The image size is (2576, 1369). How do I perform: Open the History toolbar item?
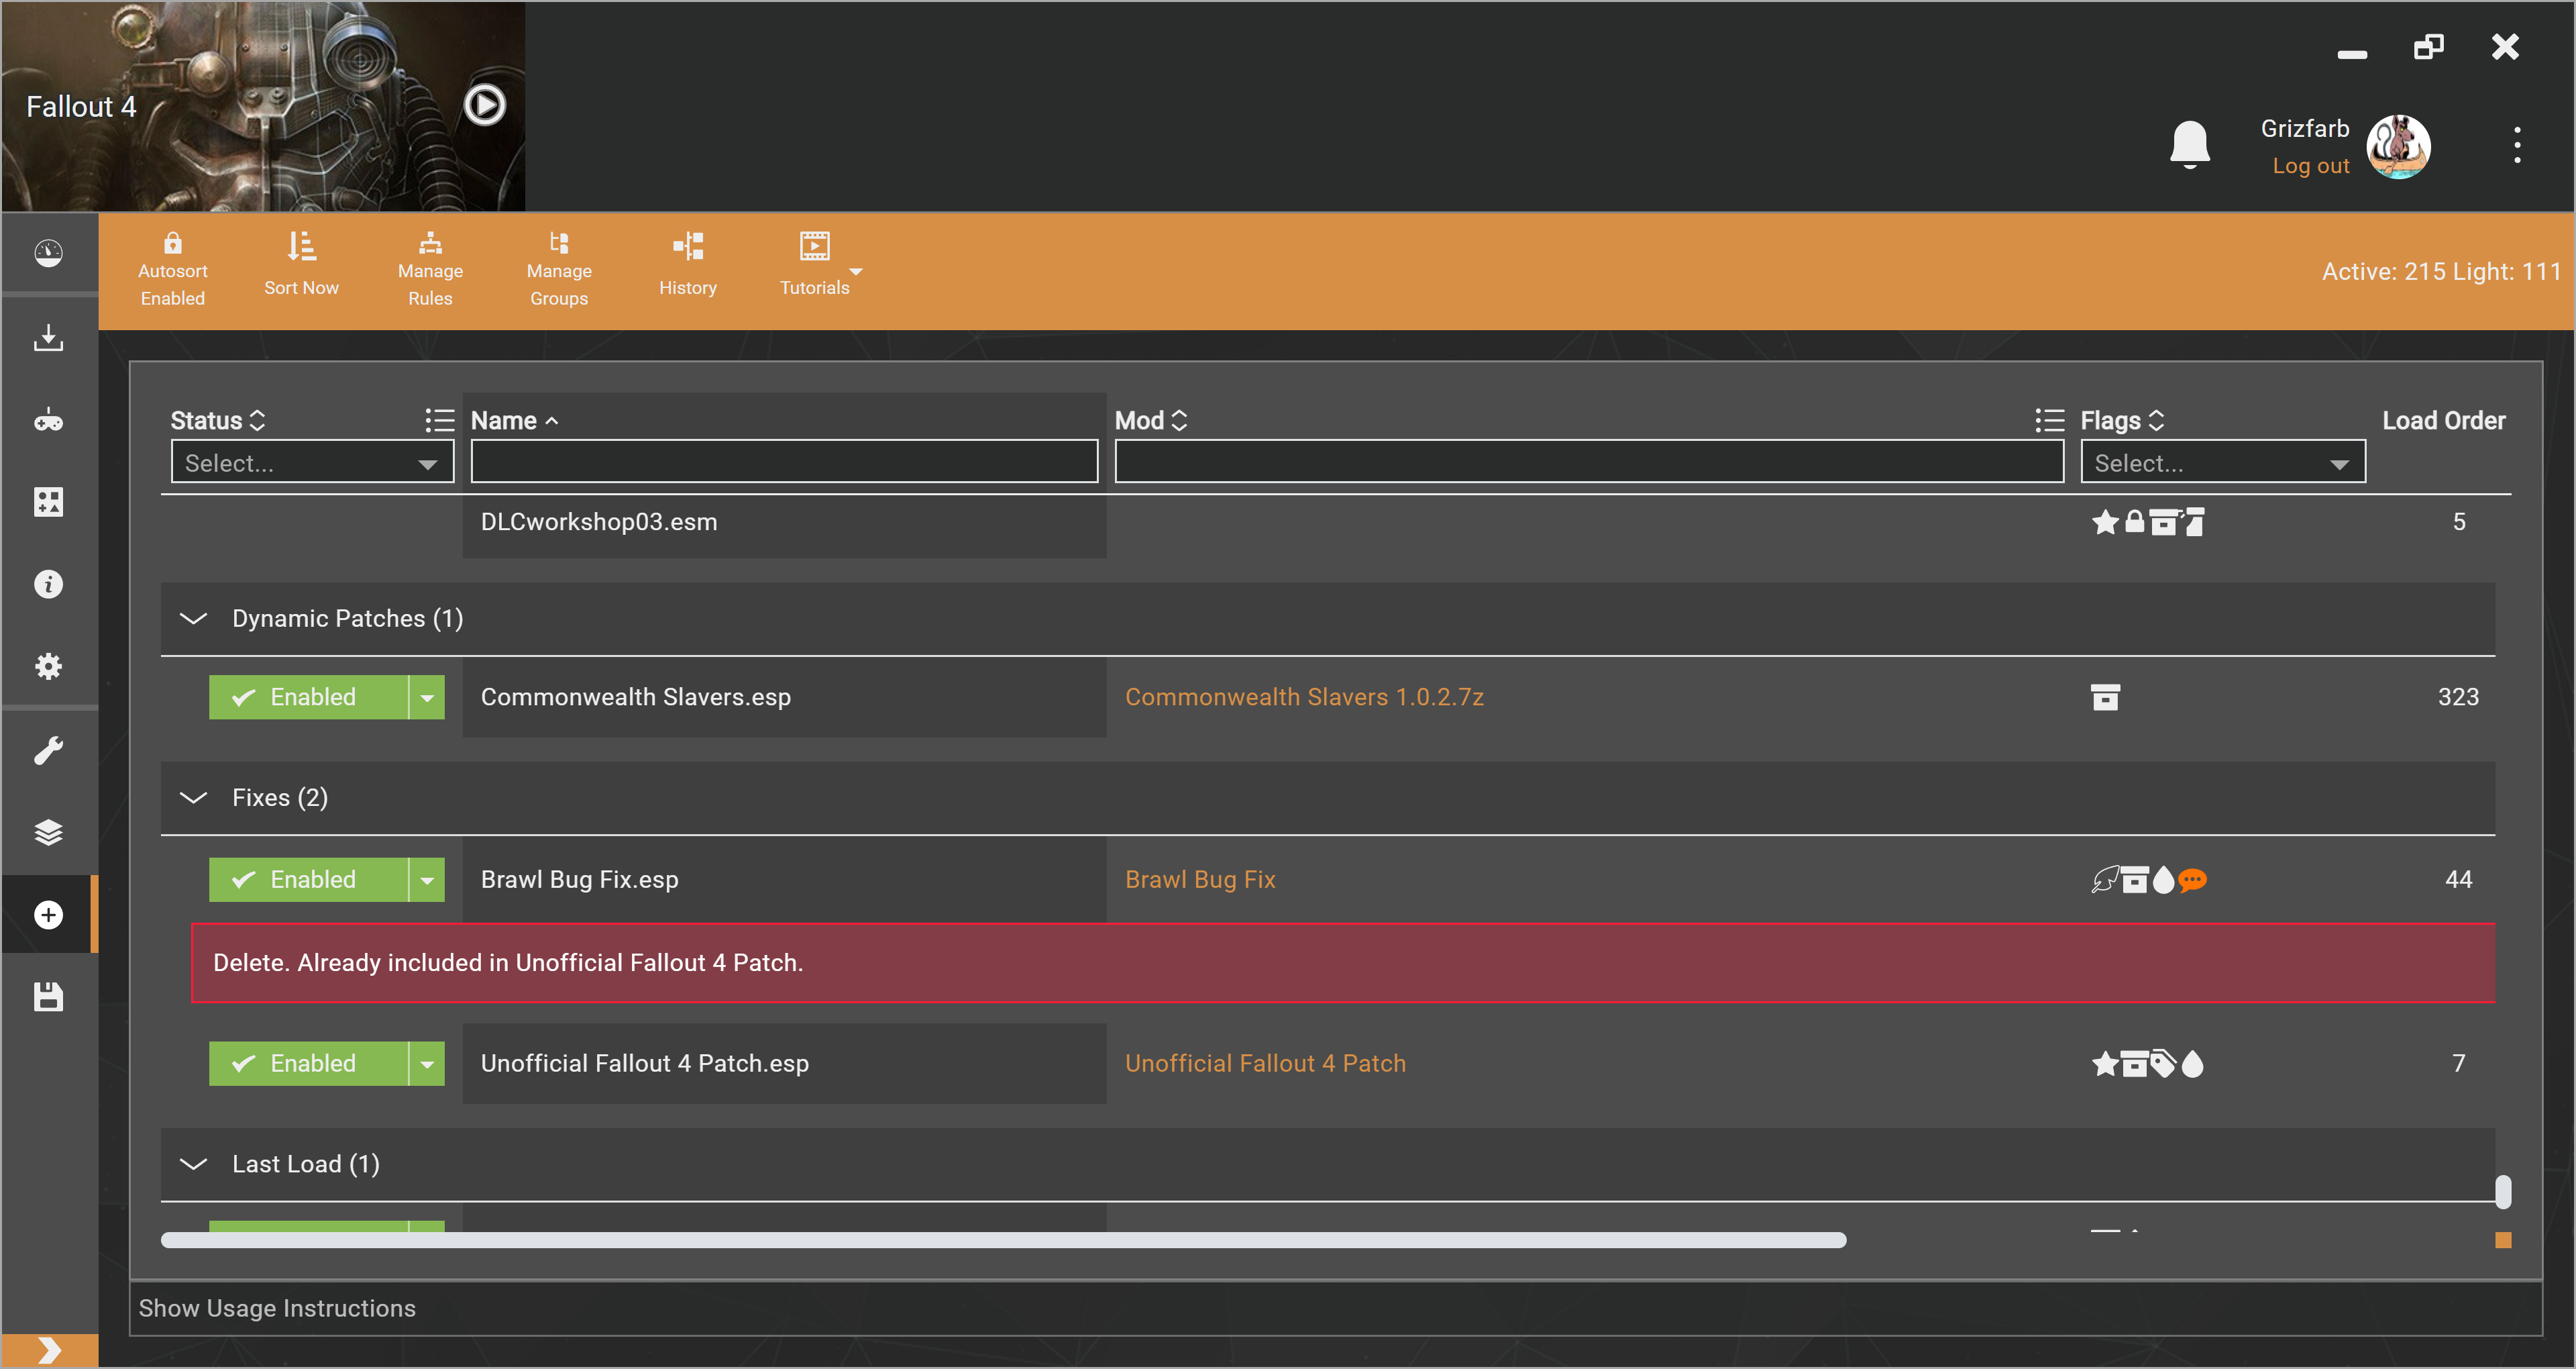[688, 265]
